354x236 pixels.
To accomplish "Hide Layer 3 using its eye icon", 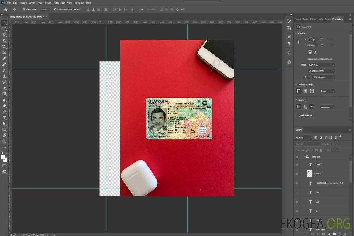I will point(297,174).
